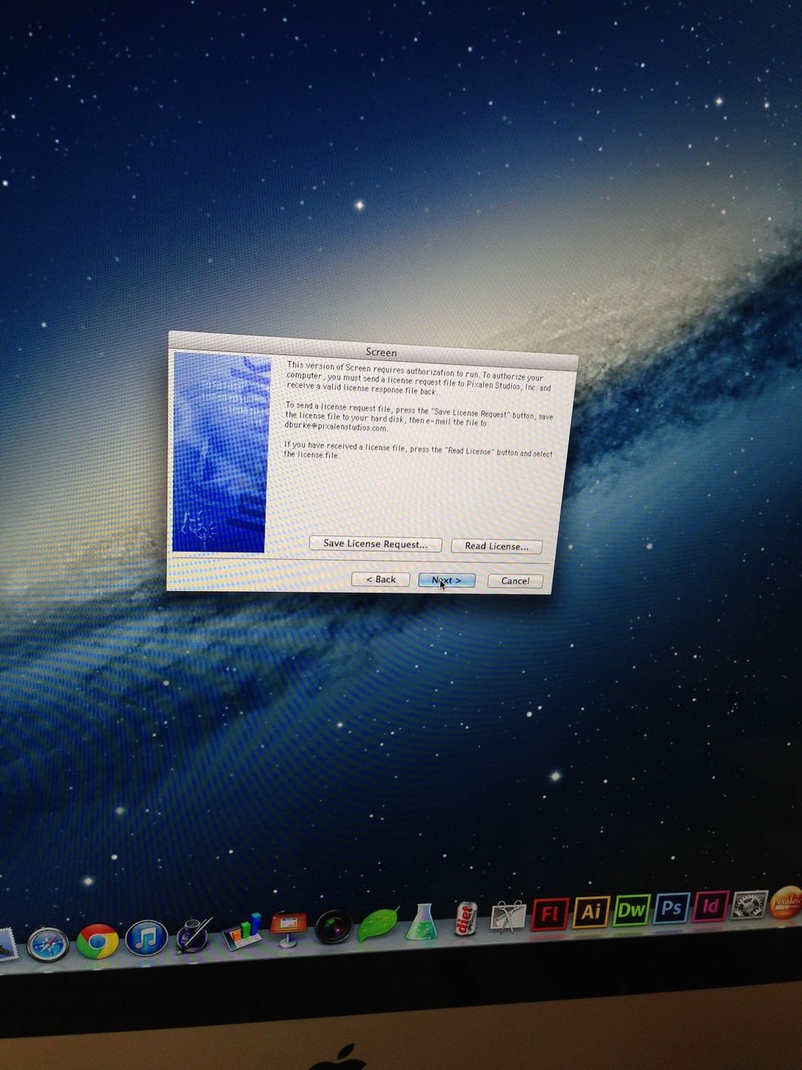The width and height of the screenshot is (802, 1070).
Task: Cancel the Screen authorization dialog
Action: point(515,580)
